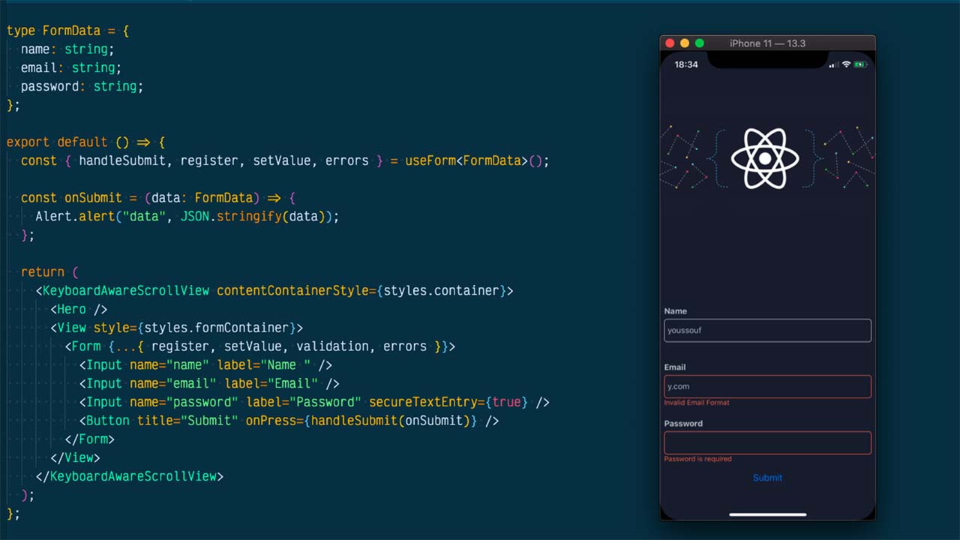
Task: Click the battery charging icon
Action: [x=861, y=64]
